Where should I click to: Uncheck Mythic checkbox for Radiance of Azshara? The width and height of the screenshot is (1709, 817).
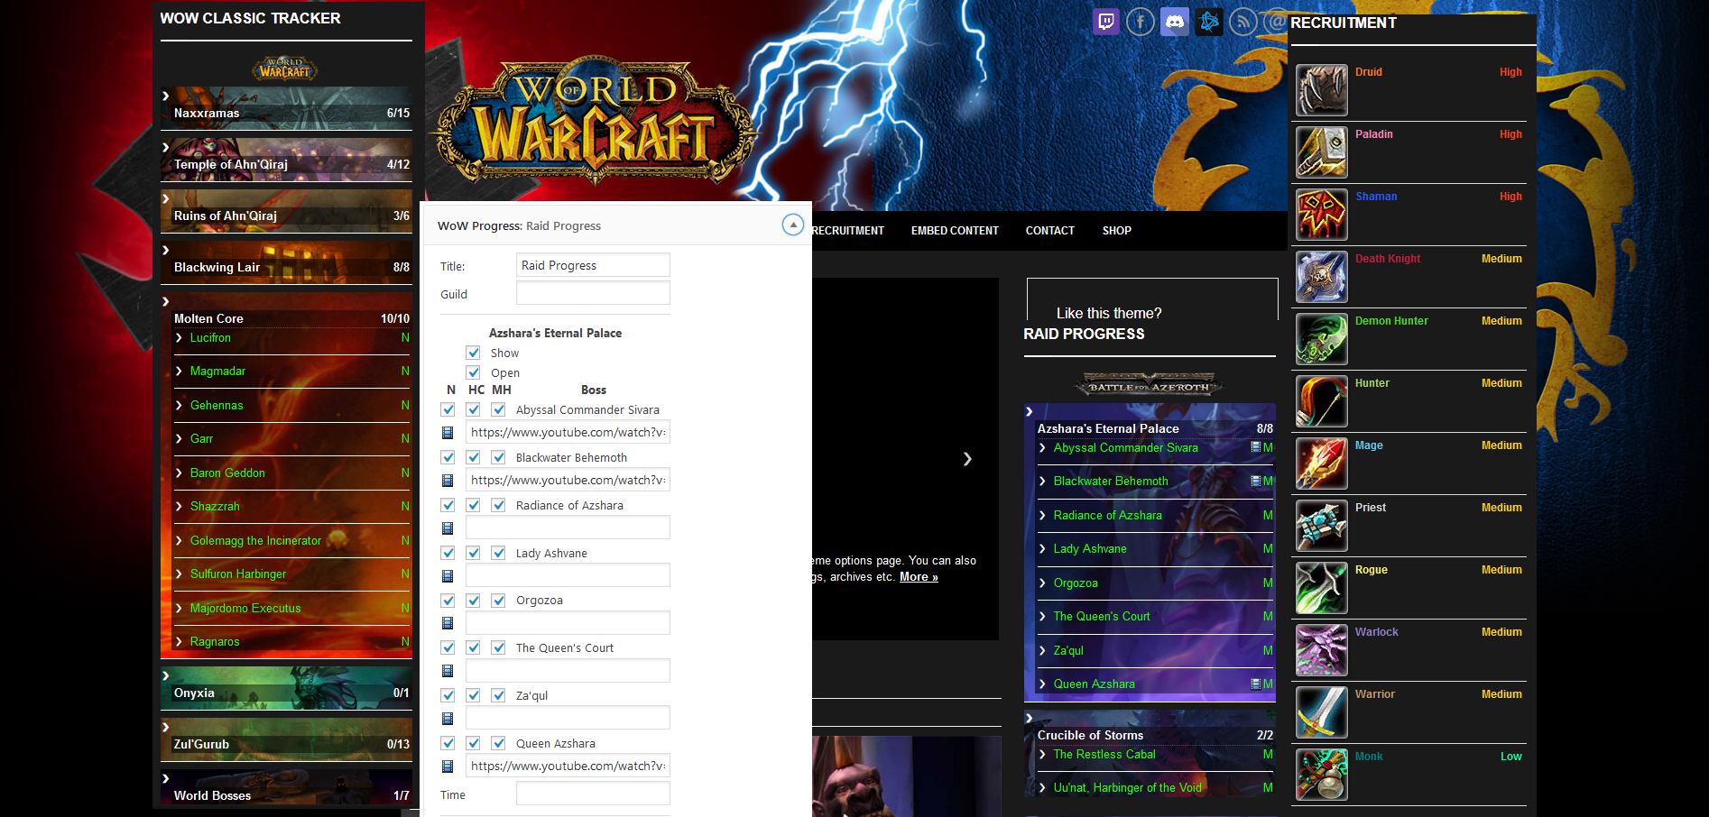pos(498,505)
